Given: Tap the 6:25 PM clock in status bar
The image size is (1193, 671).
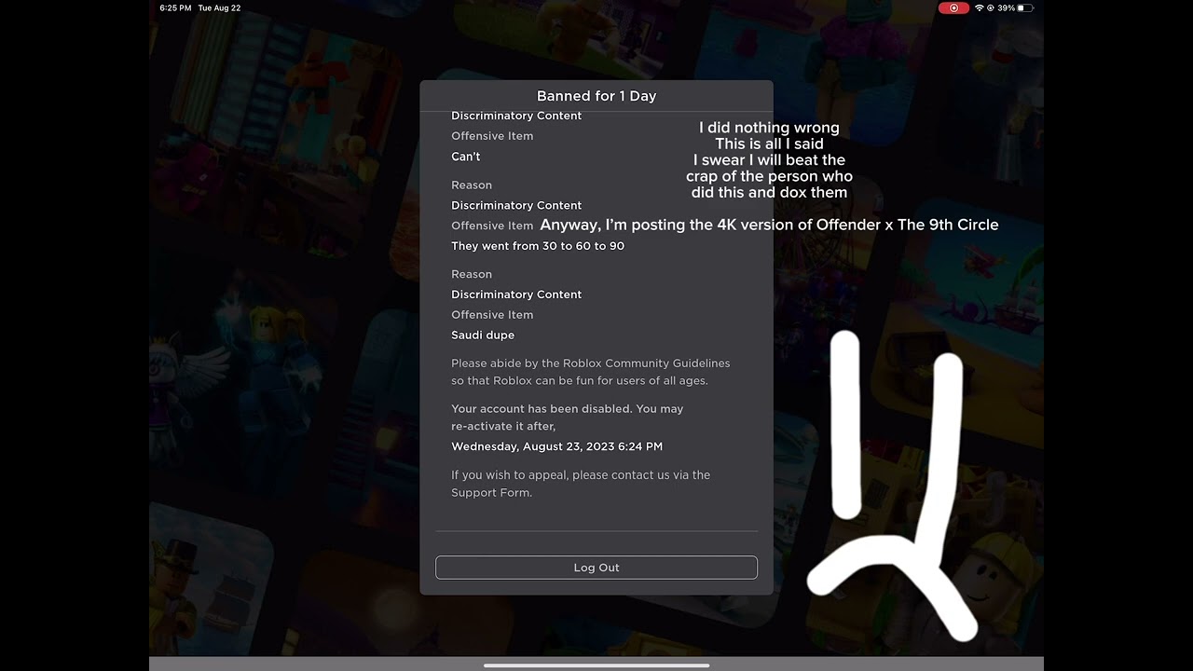Looking at the screenshot, I should pos(175,7).
